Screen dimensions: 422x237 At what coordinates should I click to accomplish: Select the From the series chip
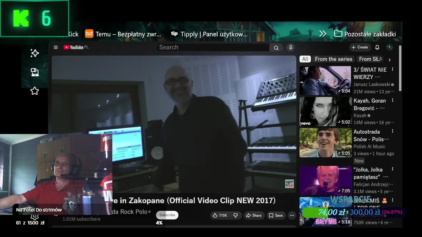(x=334, y=59)
